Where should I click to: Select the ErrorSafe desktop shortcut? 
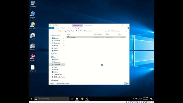click(x=33, y=58)
